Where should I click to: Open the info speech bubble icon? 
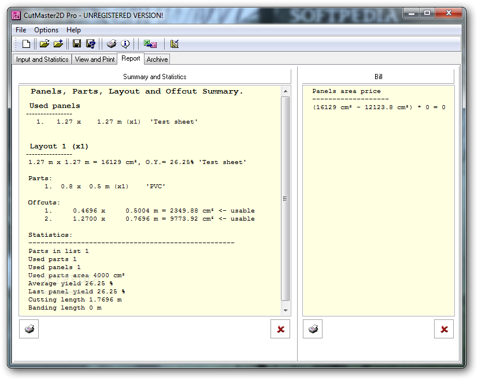click(125, 44)
